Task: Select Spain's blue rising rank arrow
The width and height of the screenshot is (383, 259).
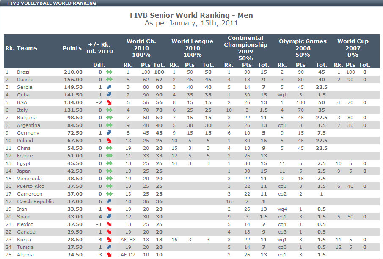Action: pos(109,217)
